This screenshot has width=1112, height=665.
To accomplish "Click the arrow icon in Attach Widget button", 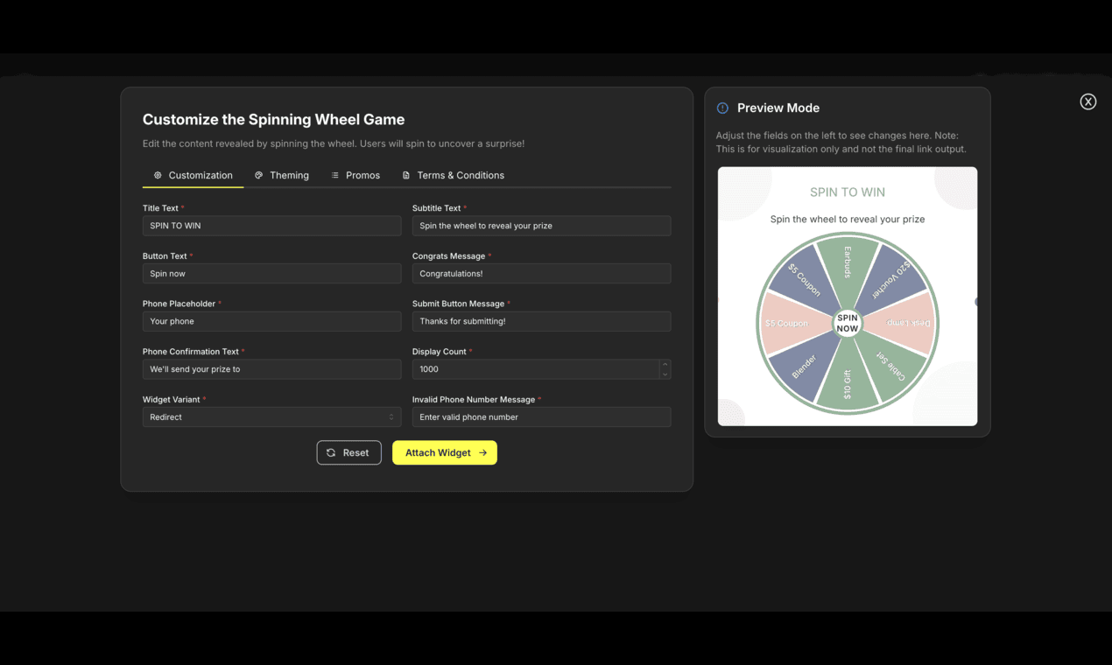I will pos(482,452).
